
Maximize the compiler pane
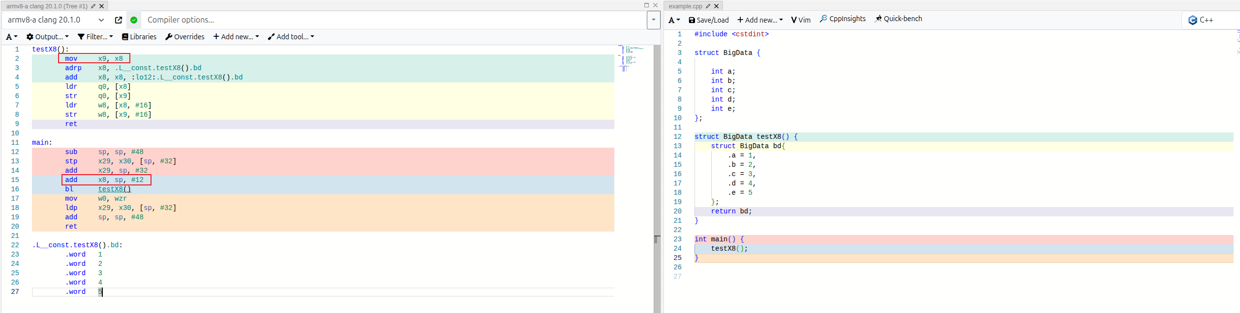tap(646, 5)
